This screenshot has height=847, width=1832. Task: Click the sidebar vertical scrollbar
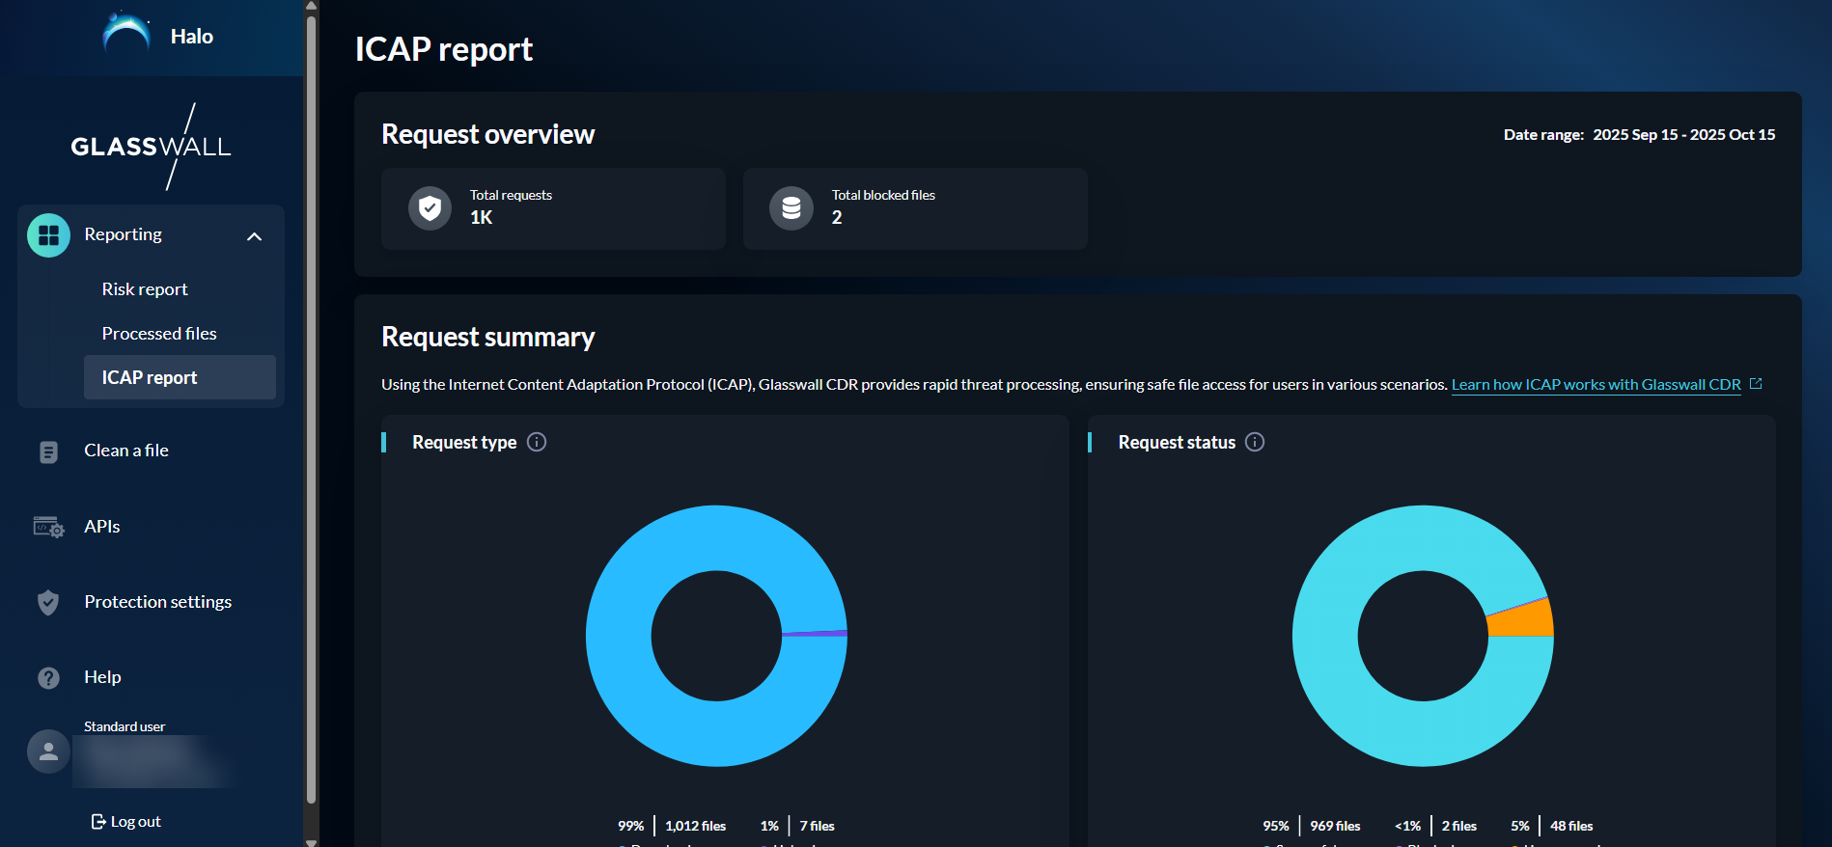(311, 405)
